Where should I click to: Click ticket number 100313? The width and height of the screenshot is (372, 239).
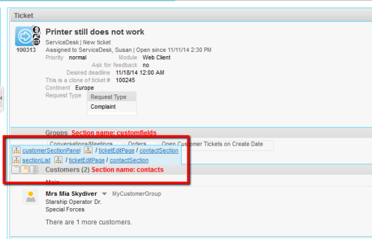(26, 50)
